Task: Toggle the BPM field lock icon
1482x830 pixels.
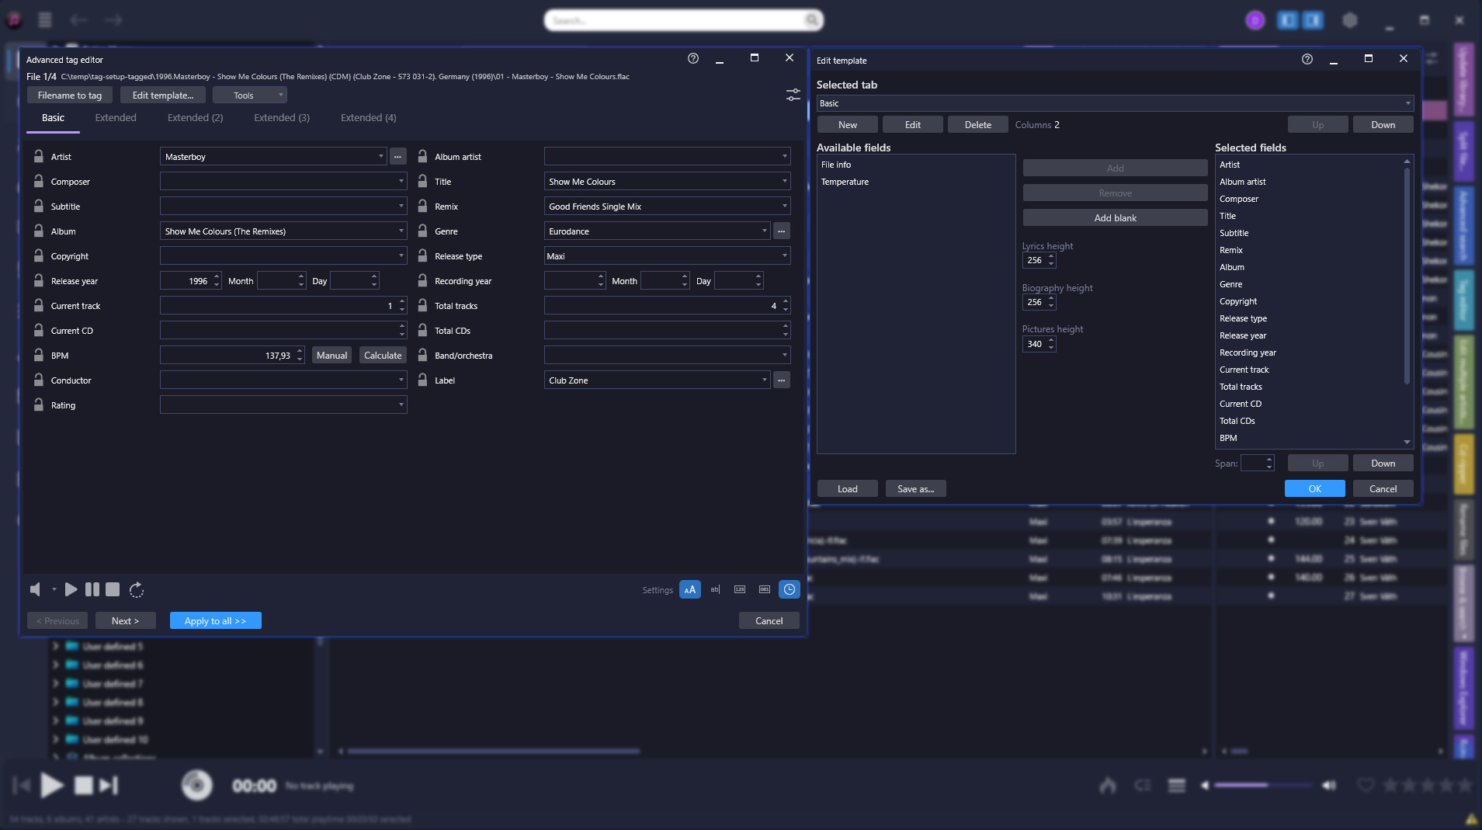Action: (39, 355)
